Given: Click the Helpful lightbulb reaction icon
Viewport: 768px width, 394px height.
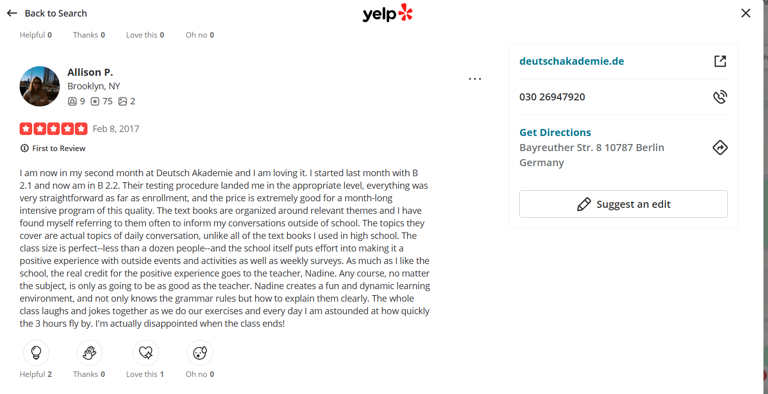Looking at the screenshot, I should click(36, 353).
